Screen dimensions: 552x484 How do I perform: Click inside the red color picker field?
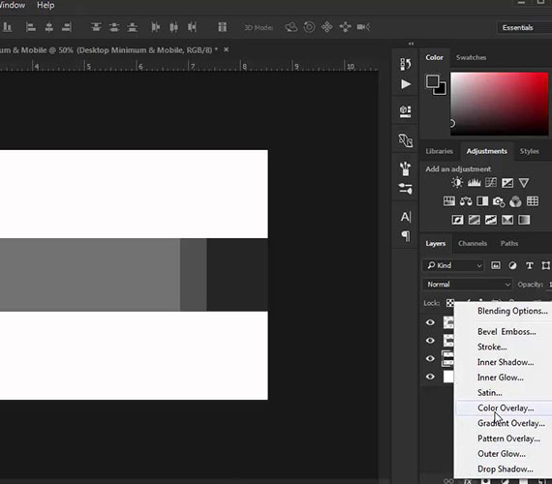click(x=499, y=104)
